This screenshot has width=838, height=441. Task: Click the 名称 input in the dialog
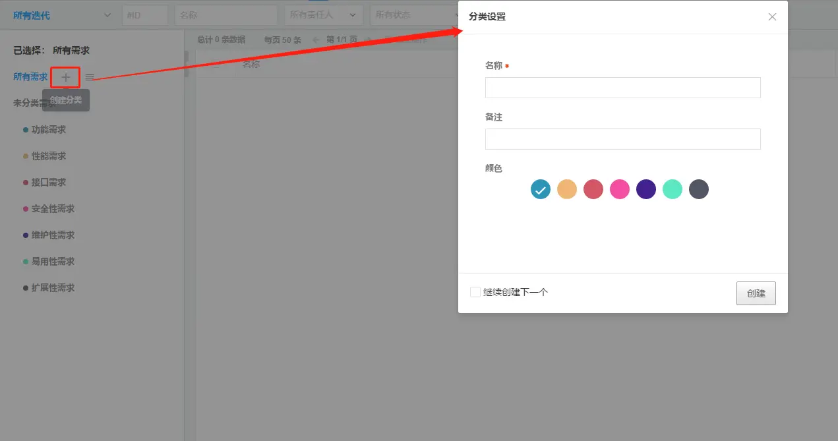click(x=622, y=87)
